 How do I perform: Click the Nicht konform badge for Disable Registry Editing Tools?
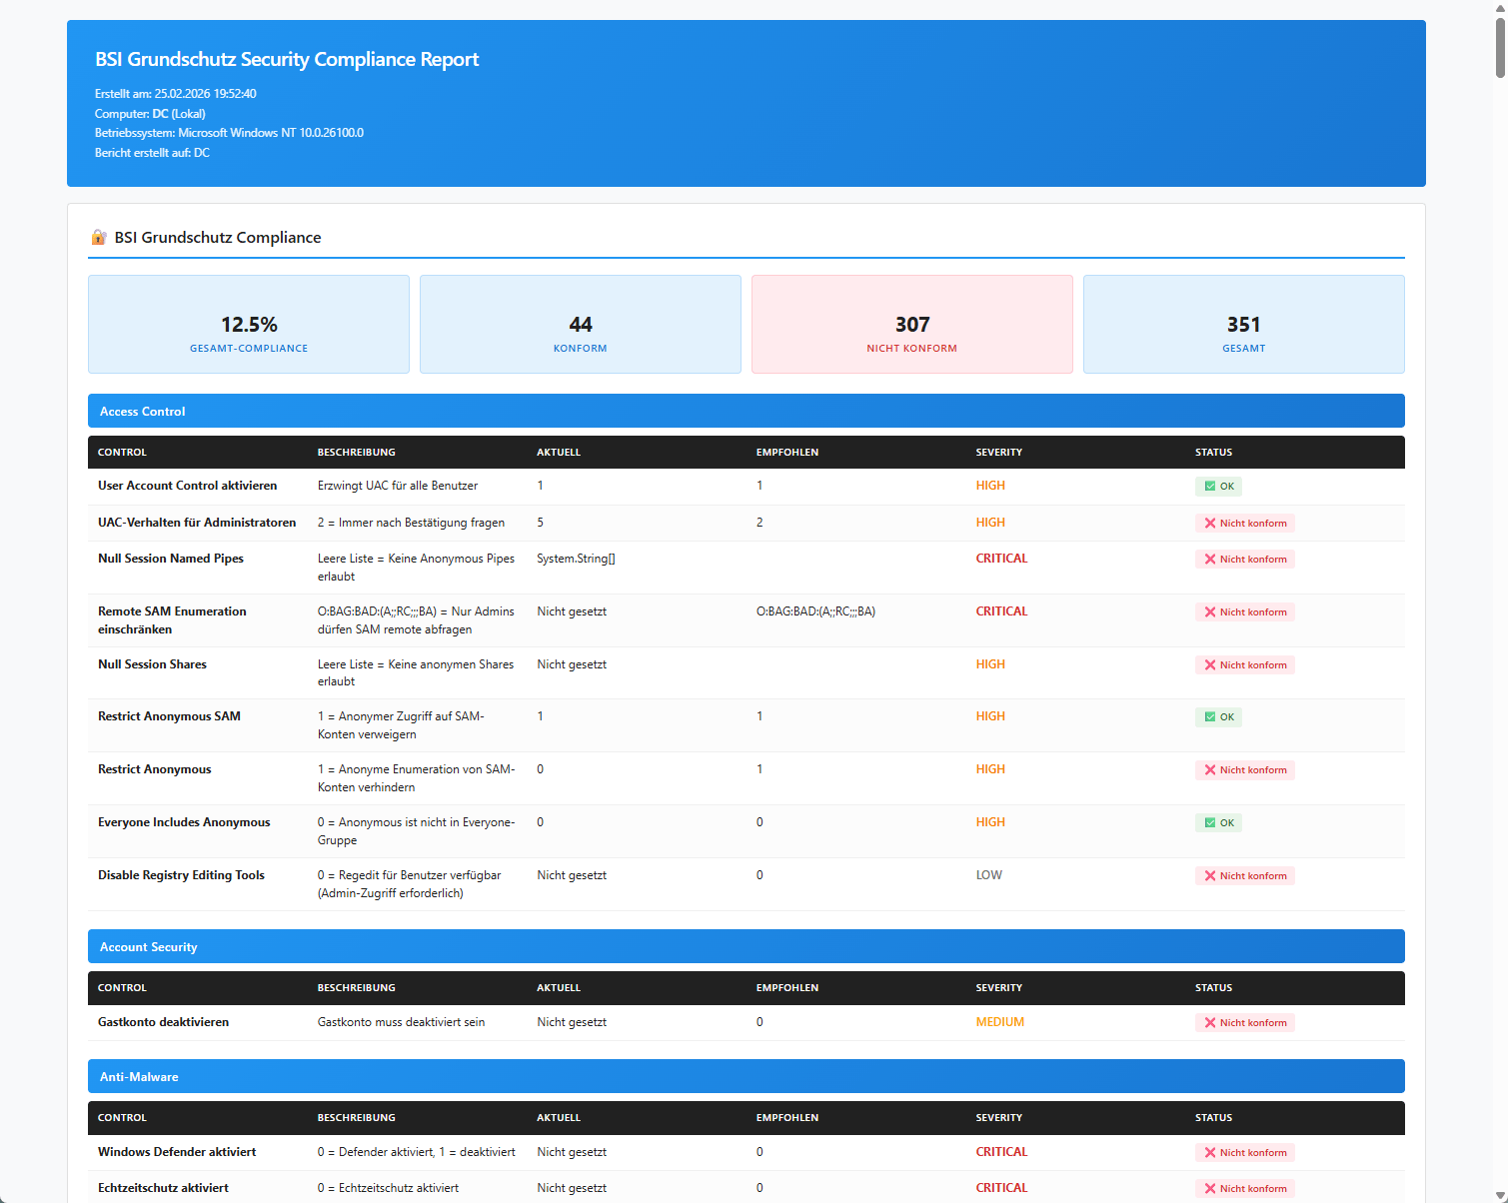[1244, 876]
